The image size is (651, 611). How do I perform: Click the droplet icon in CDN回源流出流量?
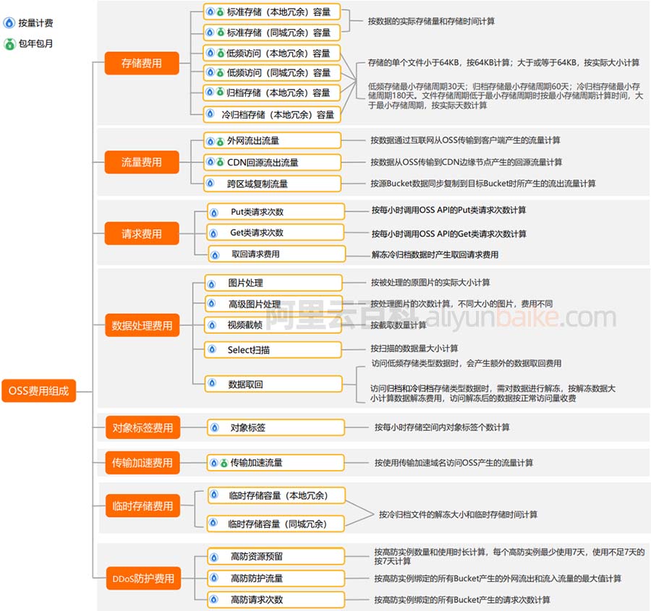pos(210,162)
